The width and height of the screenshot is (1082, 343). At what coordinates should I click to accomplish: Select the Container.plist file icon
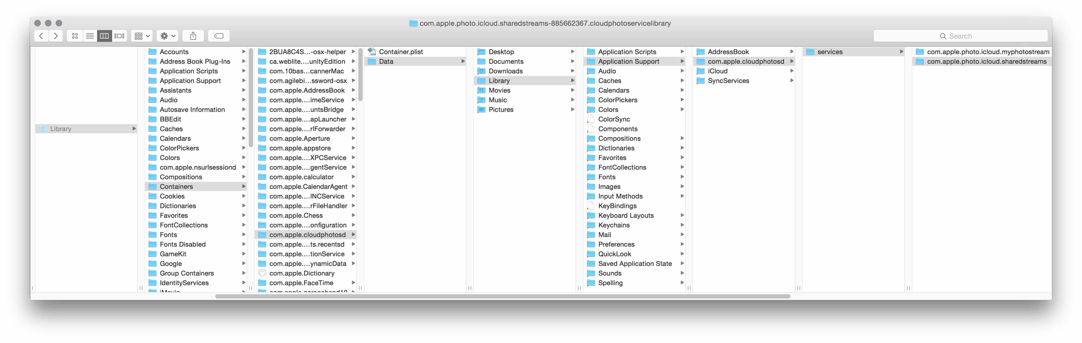[x=371, y=51]
